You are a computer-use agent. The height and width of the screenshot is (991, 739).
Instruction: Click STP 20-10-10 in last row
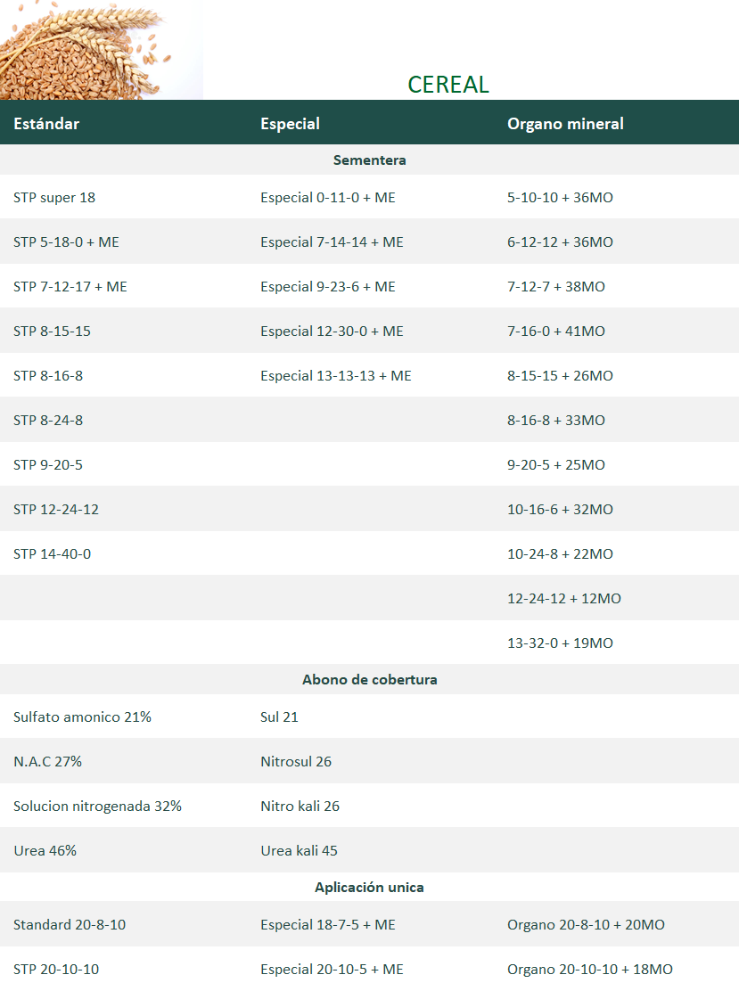56,970
